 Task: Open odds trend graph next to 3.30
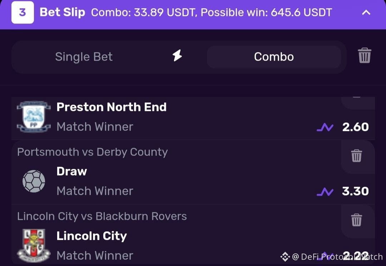[x=325, y=191]
